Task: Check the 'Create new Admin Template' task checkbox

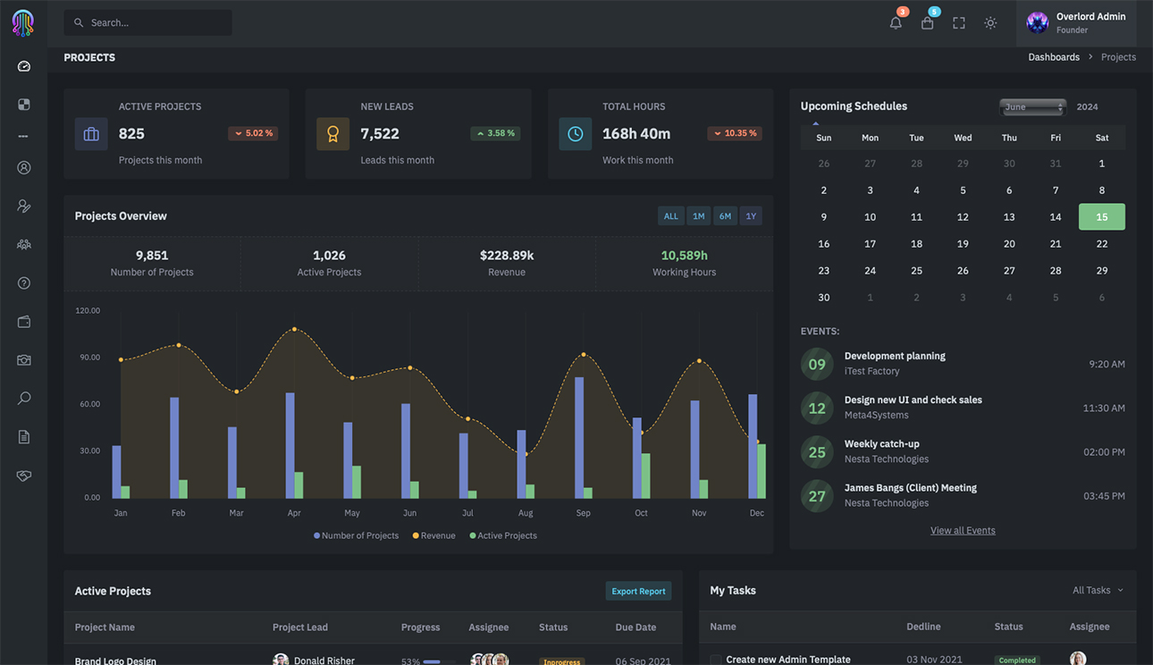Action: pyautogui.click(x=716, y=660)
